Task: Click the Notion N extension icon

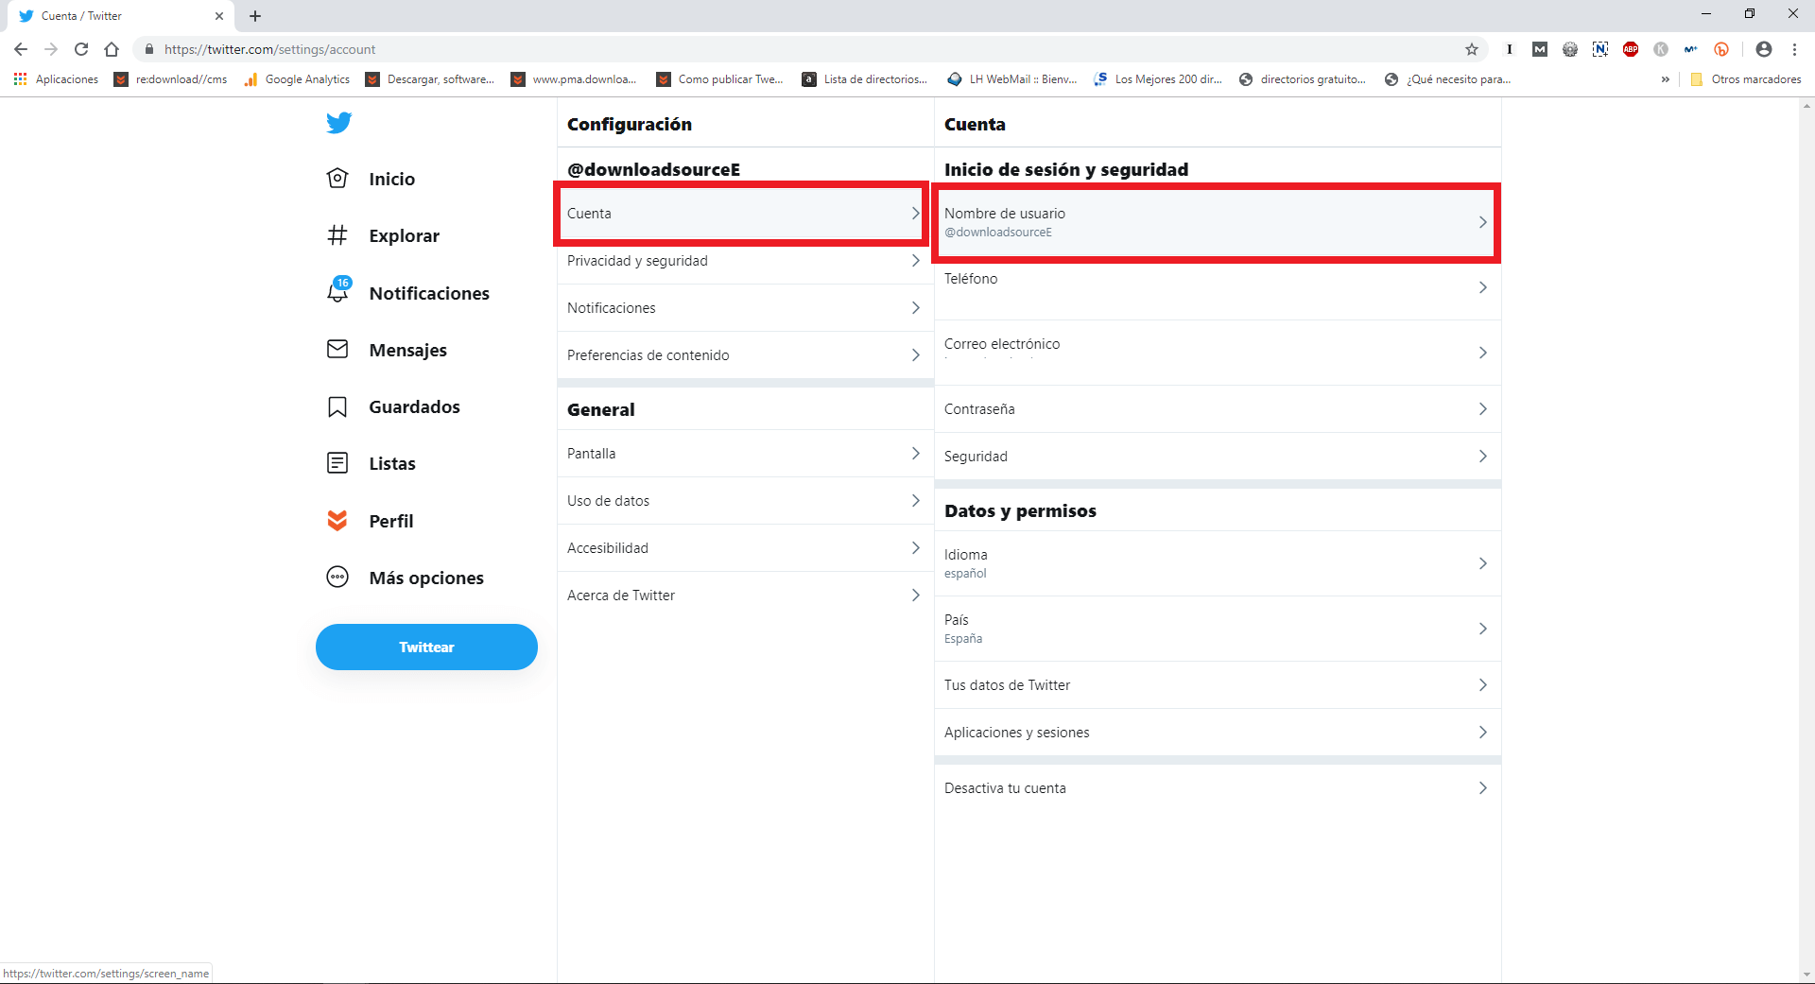Action: pyautogui.click(x=1600, y=49)
